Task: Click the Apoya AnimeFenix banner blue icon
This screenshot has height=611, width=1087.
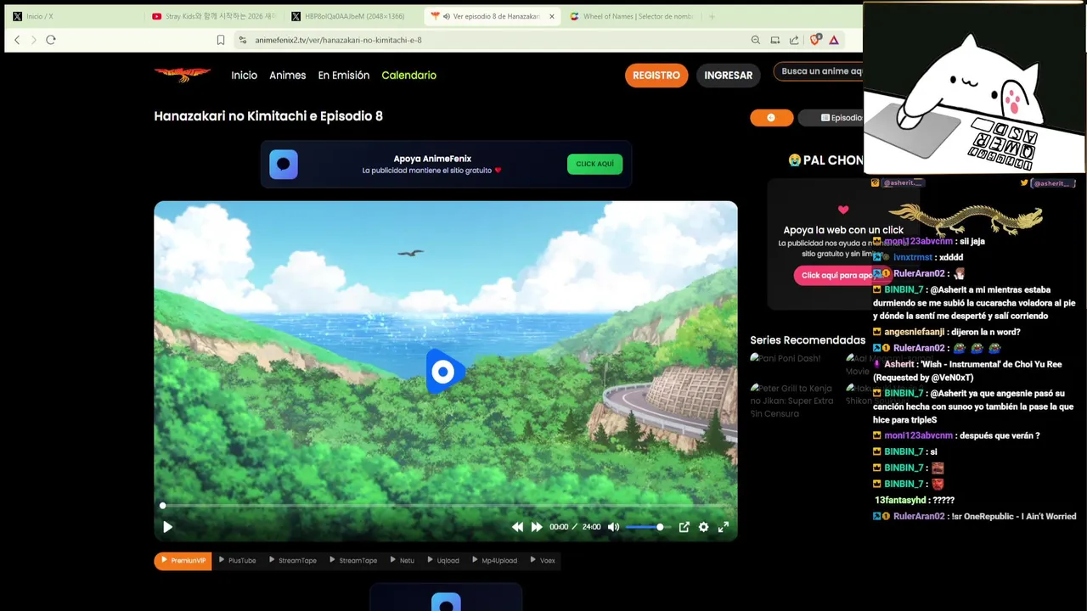Action: 284,164
